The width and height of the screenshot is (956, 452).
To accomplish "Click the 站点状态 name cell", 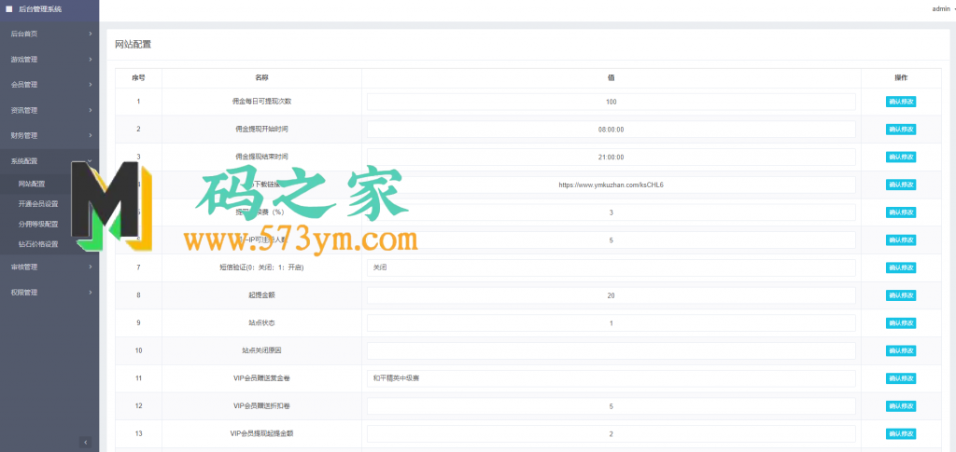I will (261, 323).
